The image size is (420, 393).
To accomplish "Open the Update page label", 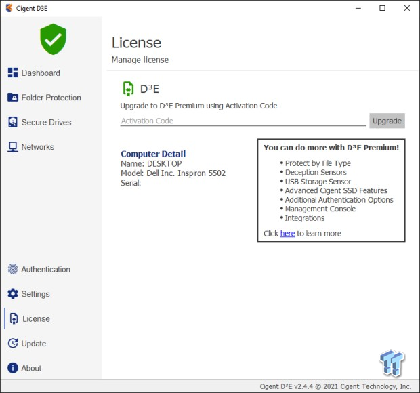I will click(34, 344).
